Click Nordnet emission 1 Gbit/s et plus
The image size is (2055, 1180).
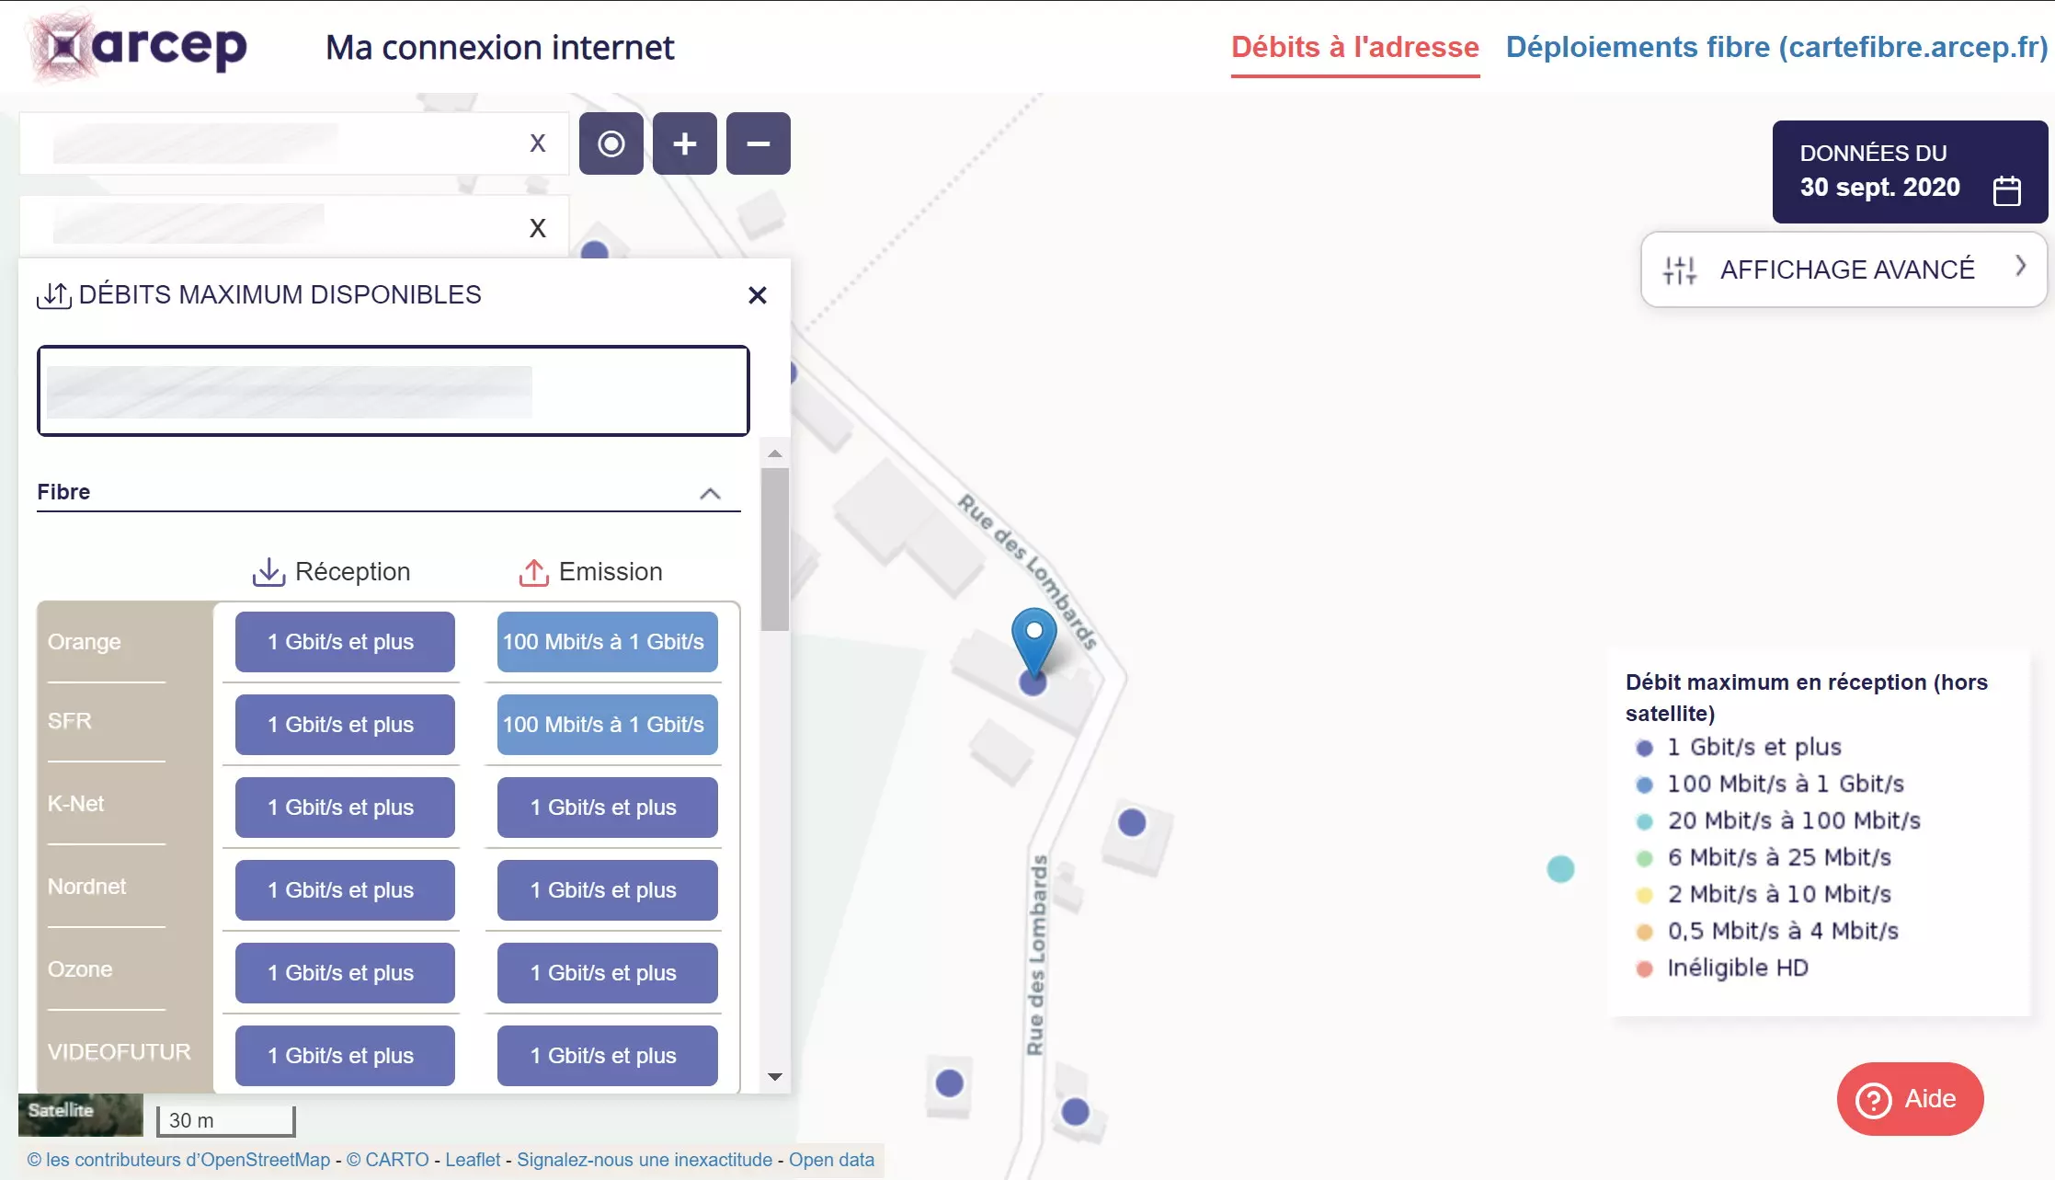click(608, 890)
